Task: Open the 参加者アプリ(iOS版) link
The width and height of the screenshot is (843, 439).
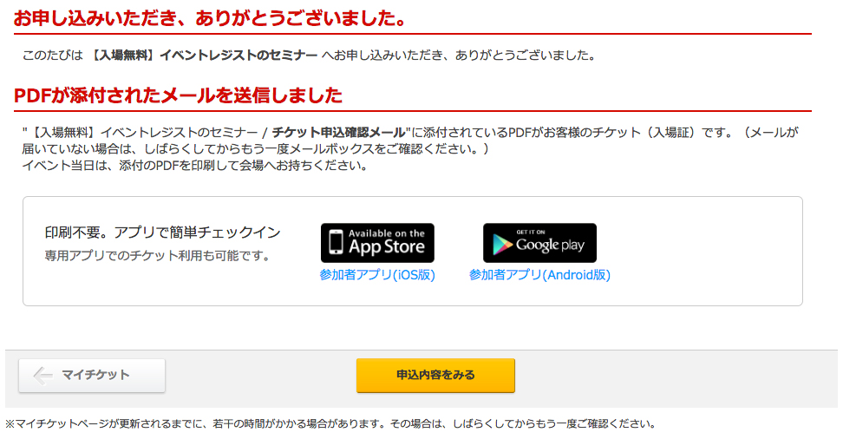Action: tap(377, 275)
